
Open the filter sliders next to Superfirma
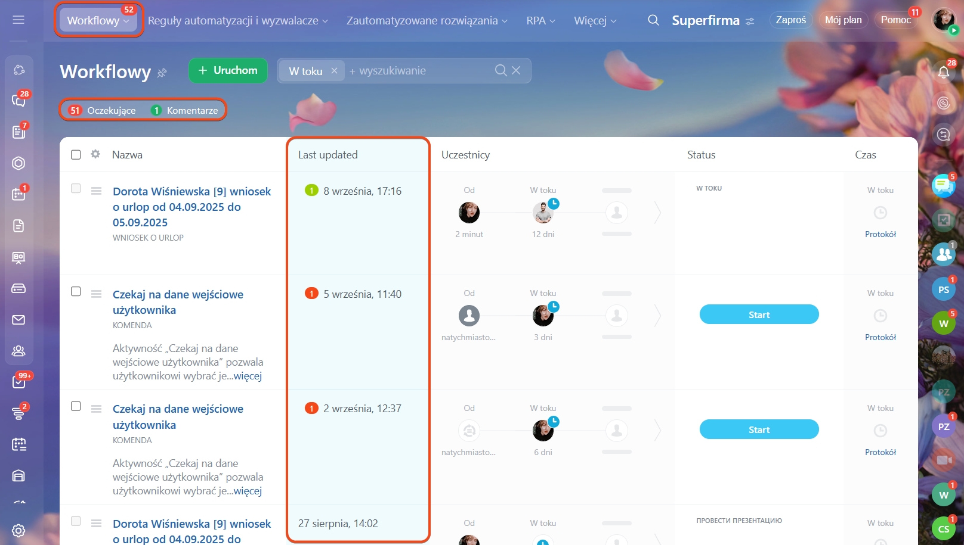(750, 21)
